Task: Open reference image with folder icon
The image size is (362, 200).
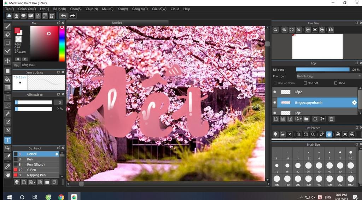Action: click(x=282, y=134)
